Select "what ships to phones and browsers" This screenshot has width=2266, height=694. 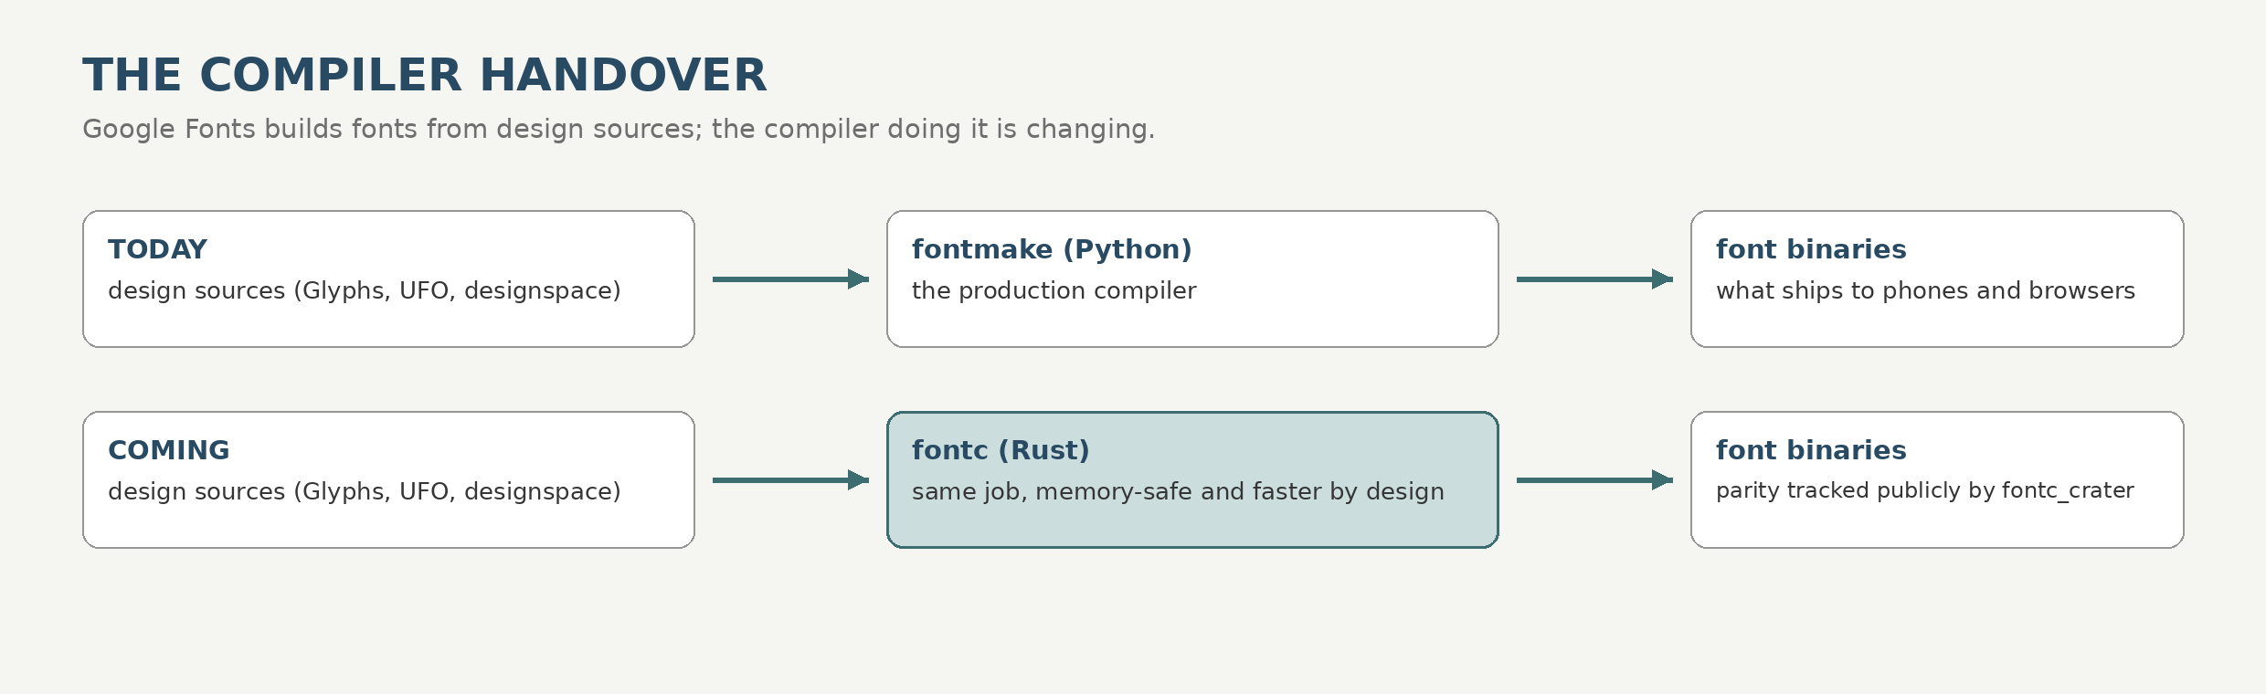pyautogui.click(x=1925, y=290)
